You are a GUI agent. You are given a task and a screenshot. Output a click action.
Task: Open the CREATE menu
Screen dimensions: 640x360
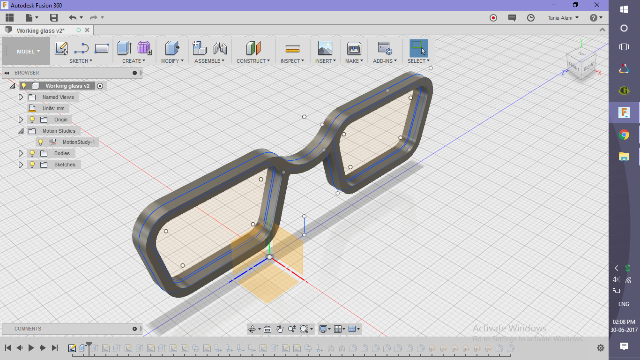tap(134, 61)
